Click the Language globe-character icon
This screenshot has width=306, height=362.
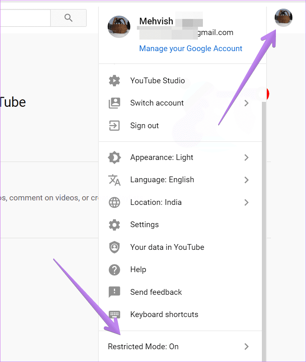[114, 180]
